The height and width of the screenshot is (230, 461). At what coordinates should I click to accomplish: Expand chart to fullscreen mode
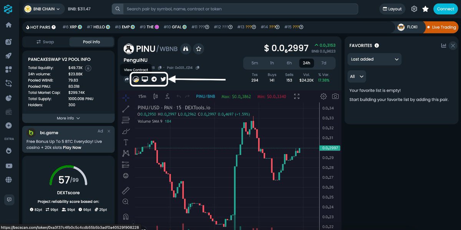click(296, 97)
